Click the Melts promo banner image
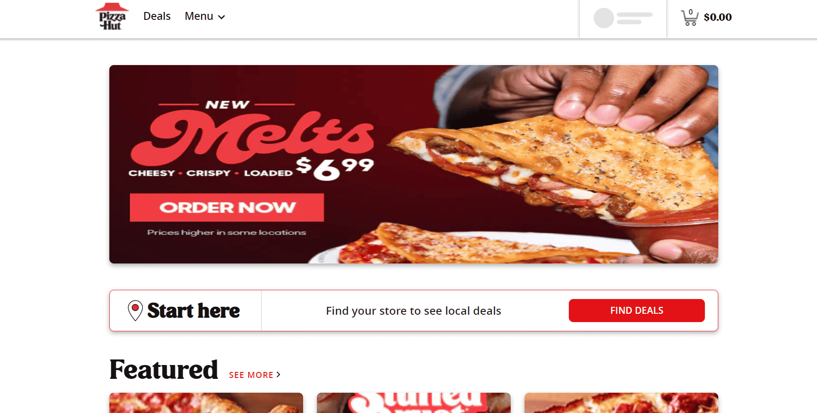Image resolution: width=817 pixels, height=413 pixels. pyautogui.click(x=414, y=164)
